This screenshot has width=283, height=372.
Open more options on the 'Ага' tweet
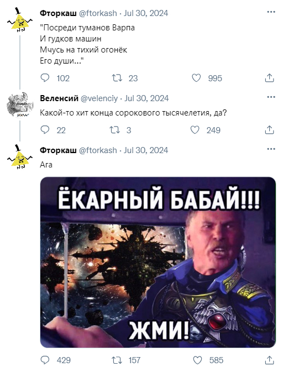(x=271, y=149)
